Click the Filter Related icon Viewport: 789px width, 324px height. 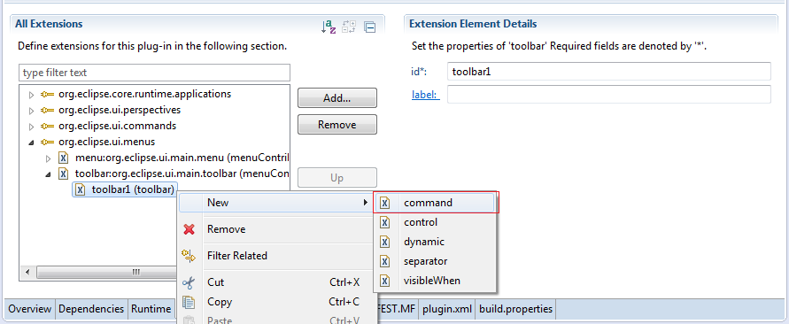point(189,256)
